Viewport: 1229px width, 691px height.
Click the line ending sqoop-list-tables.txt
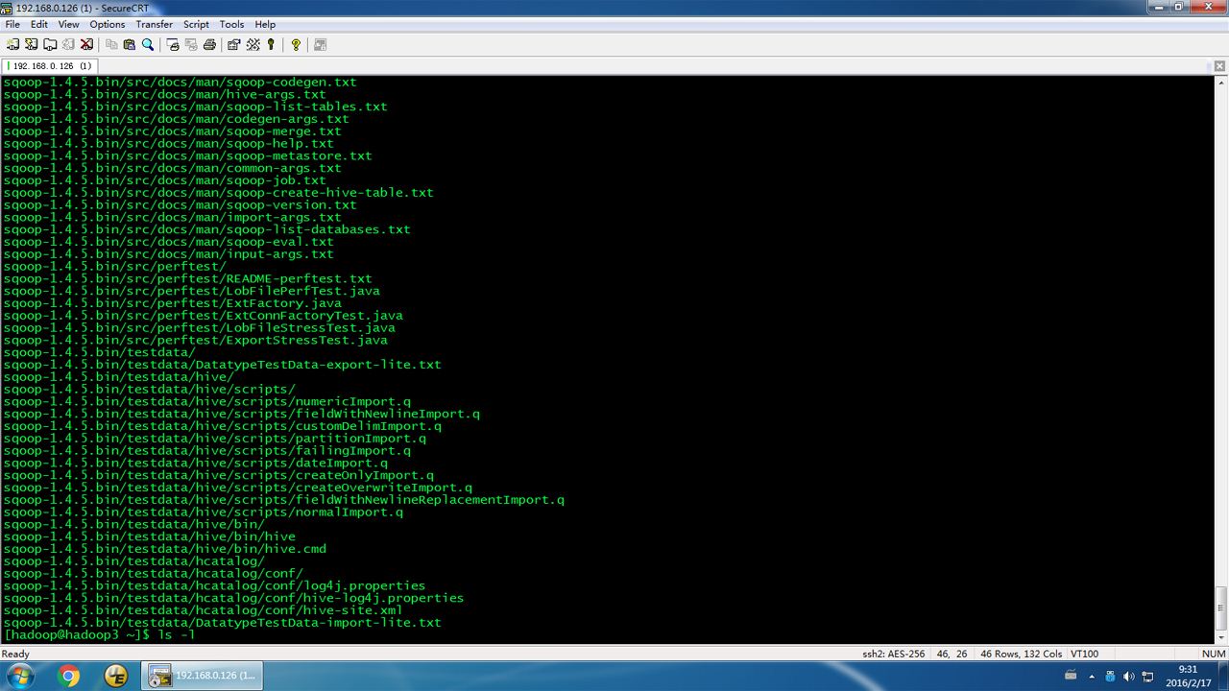pyautogui.click(x=195, y=107)
